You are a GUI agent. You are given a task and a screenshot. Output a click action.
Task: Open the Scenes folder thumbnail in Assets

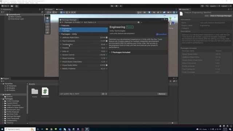point(35,91)
